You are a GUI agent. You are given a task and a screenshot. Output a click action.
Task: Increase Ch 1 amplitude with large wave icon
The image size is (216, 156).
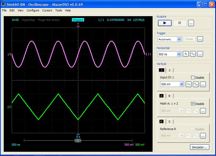[196, 84]
